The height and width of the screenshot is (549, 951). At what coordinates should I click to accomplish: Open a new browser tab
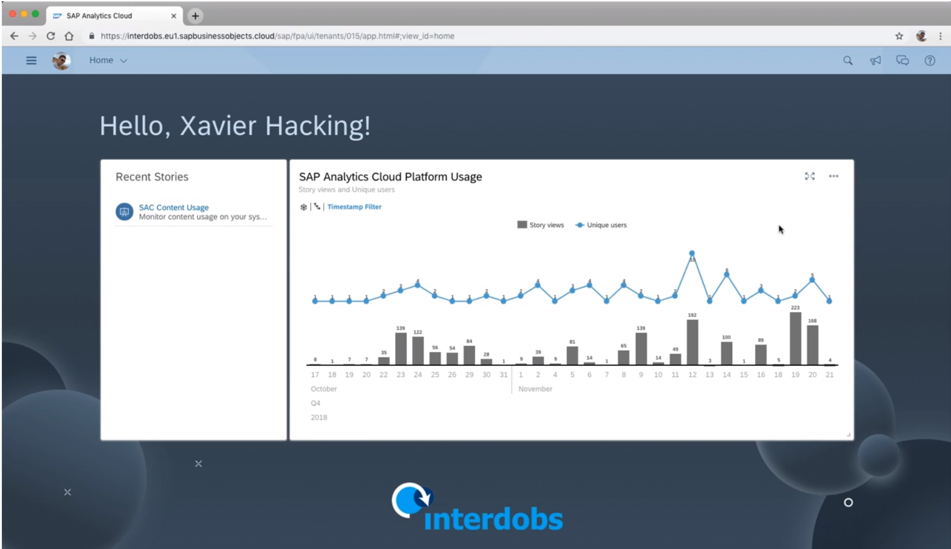[x=195, y=16]
